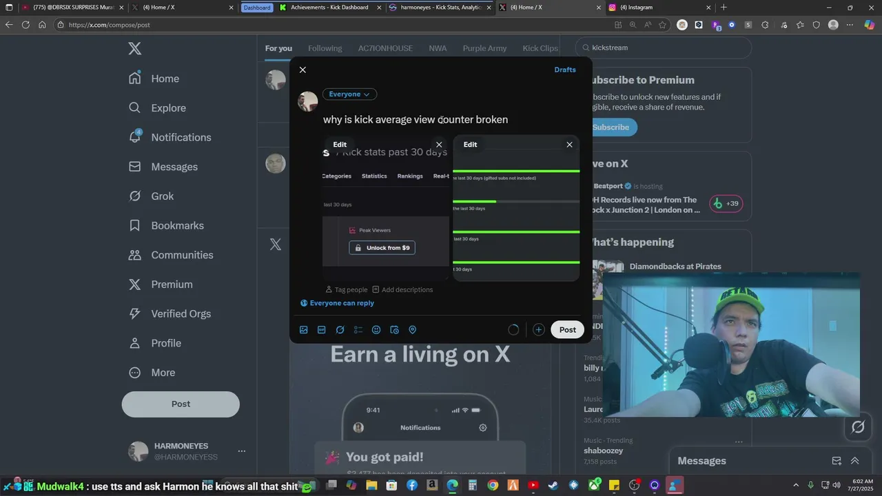Viewport: 882px width, 496px height.
Task: Open new browser tab with plus
Action: [x=724, y=8]
